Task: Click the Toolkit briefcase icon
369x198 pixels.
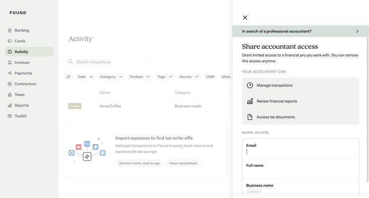Action: point(10,116)
